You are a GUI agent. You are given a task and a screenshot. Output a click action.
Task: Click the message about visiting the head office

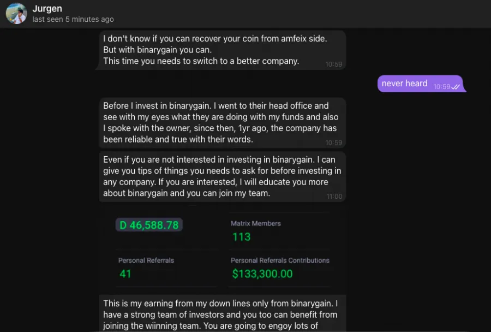click(220, 122)
